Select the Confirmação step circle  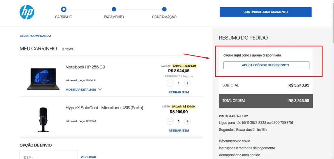pos(164,9)
